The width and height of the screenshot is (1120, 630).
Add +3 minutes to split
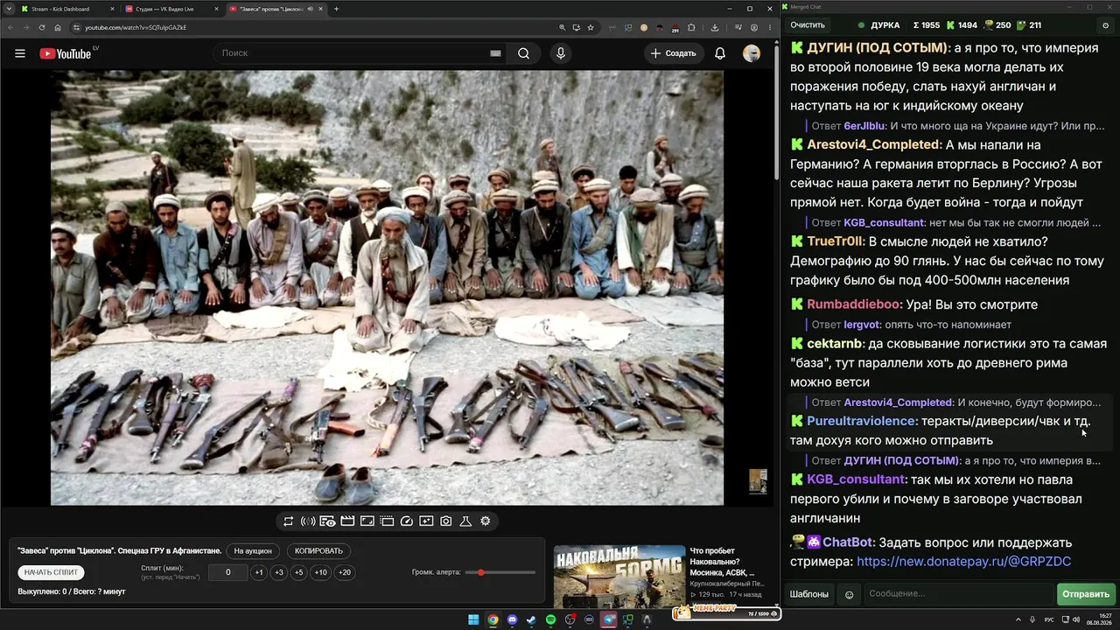click(x=278, y=572)
